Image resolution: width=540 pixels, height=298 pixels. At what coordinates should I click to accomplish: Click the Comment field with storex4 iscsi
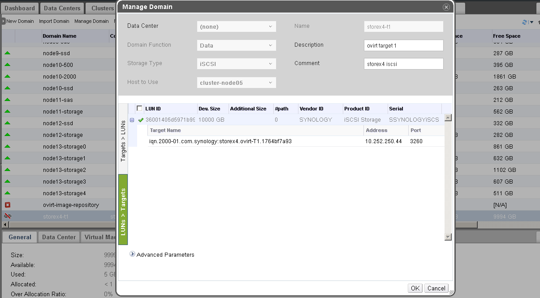pyautogui.click(x=404, y=64)
